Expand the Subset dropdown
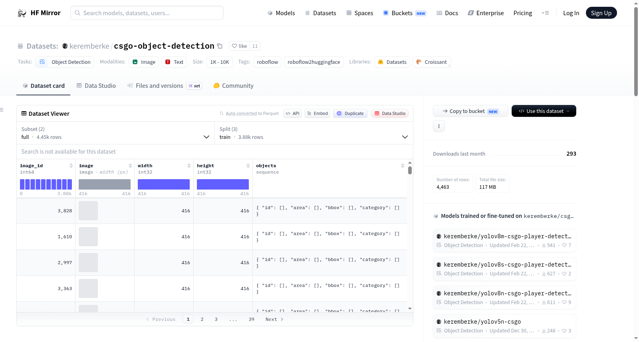The height and width of the screenshot is (342, 639). (x=115, y=133)
